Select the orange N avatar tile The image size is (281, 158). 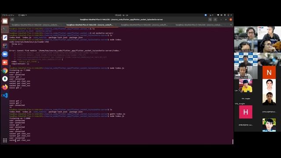pyautogui.click(x=269, y=72)
